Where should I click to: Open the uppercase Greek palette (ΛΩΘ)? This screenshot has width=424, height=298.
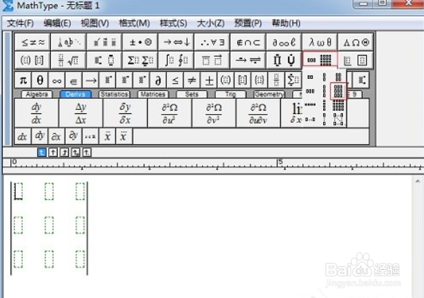click(x=355, y=42)
